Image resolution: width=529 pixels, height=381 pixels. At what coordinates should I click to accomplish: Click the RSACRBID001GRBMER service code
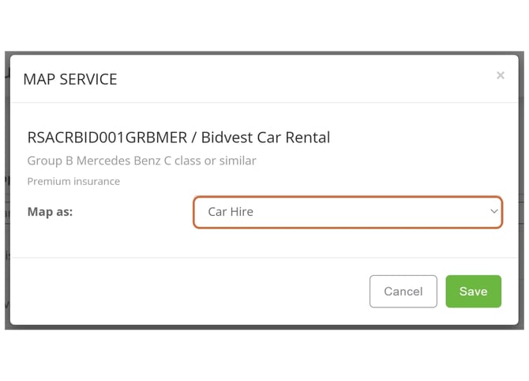[x=107, y=138]
